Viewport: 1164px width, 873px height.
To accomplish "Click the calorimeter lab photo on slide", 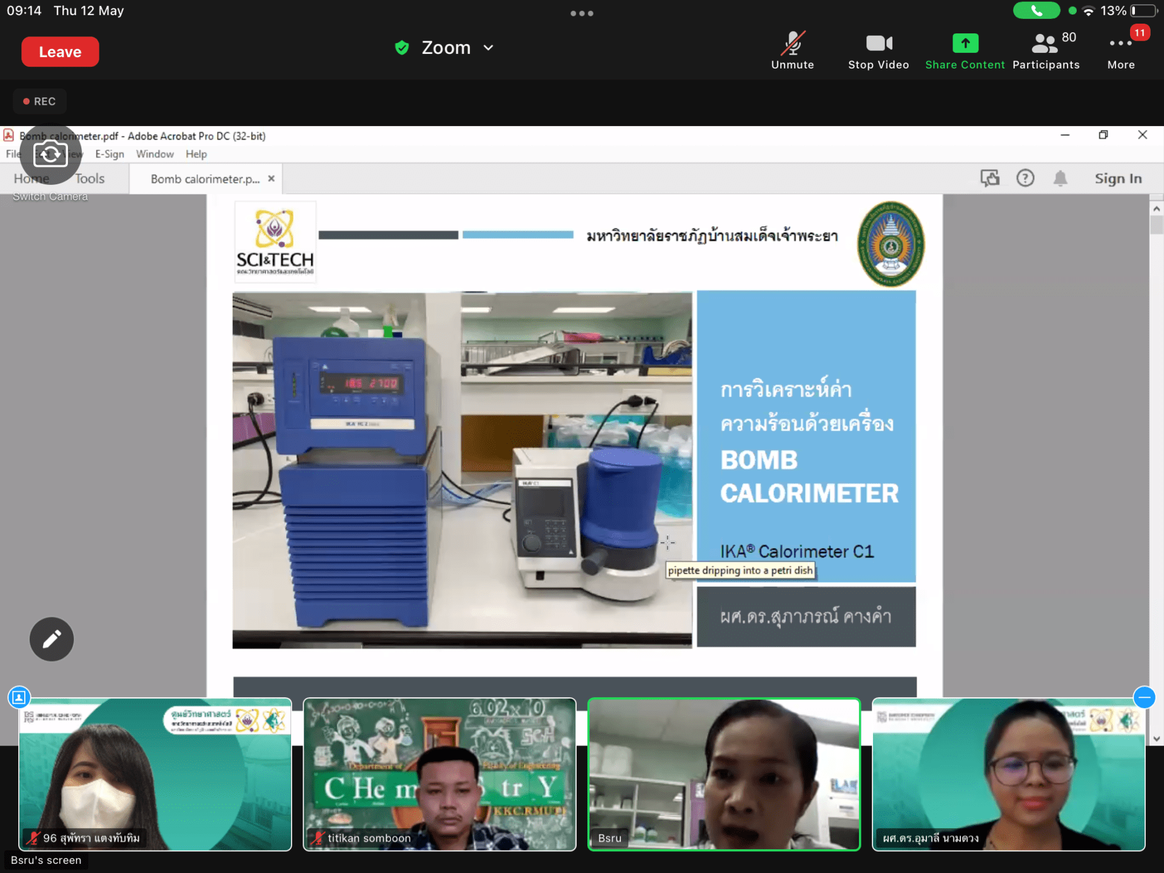I will (x=462, y=470).
